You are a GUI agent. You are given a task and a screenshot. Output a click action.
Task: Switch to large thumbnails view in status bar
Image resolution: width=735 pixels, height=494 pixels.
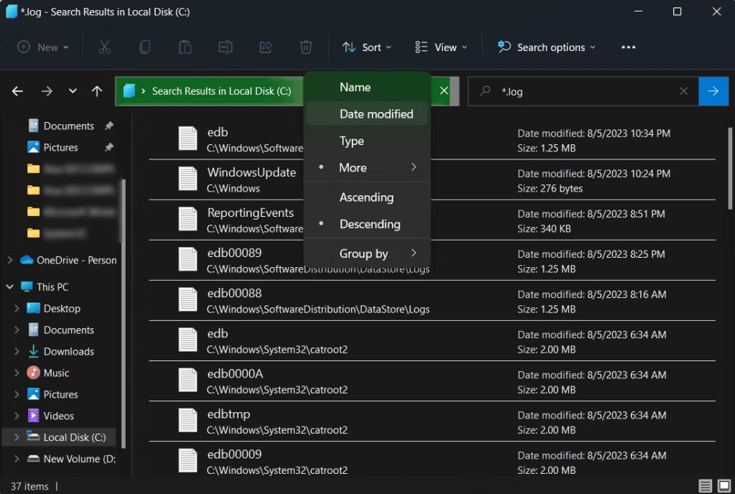(x=724, y=486)
